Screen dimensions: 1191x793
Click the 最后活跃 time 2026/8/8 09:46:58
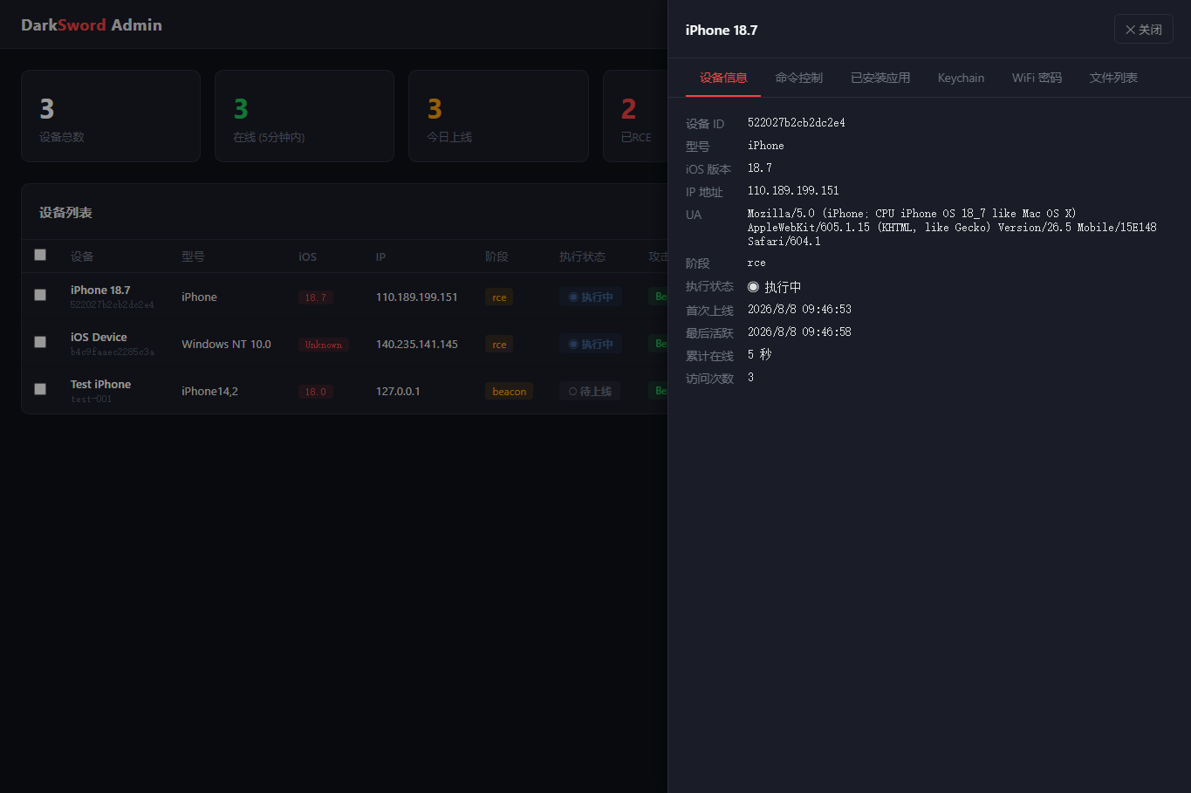click(799, 332)
